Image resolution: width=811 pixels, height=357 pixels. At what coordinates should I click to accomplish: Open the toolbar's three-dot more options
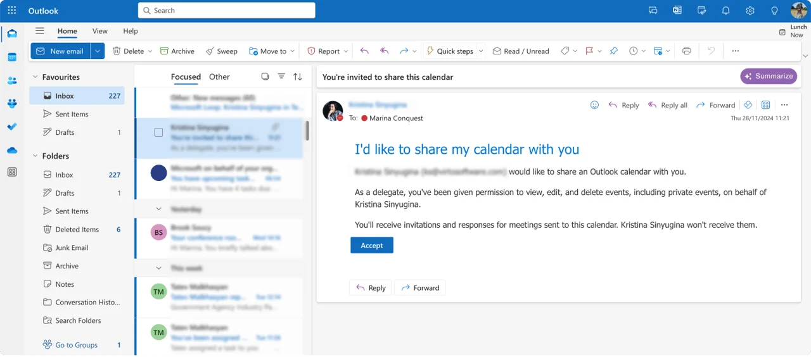[735, 51]
